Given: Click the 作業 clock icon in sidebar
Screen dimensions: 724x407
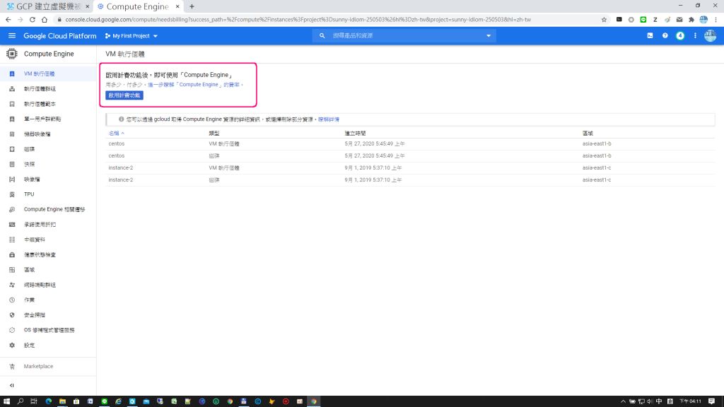Looking at the screenshot, I should (12, 300).
